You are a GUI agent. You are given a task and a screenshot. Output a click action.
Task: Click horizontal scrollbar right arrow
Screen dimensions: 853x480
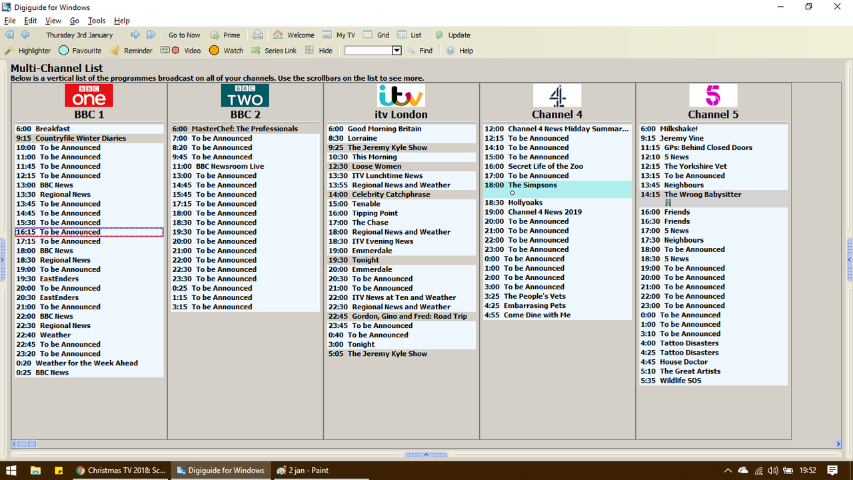pos(838,444)
